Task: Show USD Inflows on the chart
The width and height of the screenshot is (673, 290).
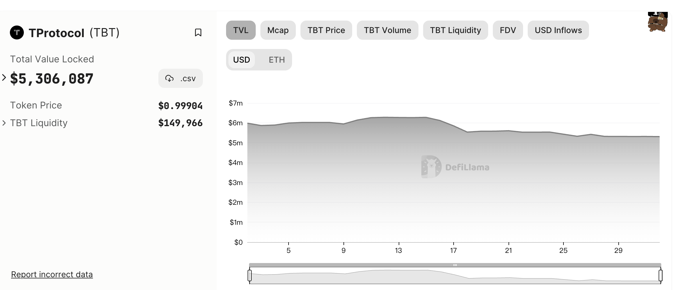Action: (558, 30)
